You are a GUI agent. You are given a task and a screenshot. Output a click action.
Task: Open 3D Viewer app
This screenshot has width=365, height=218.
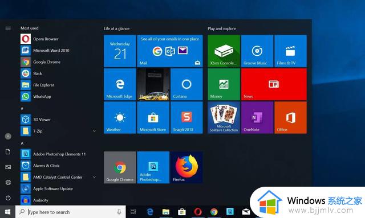58,120
